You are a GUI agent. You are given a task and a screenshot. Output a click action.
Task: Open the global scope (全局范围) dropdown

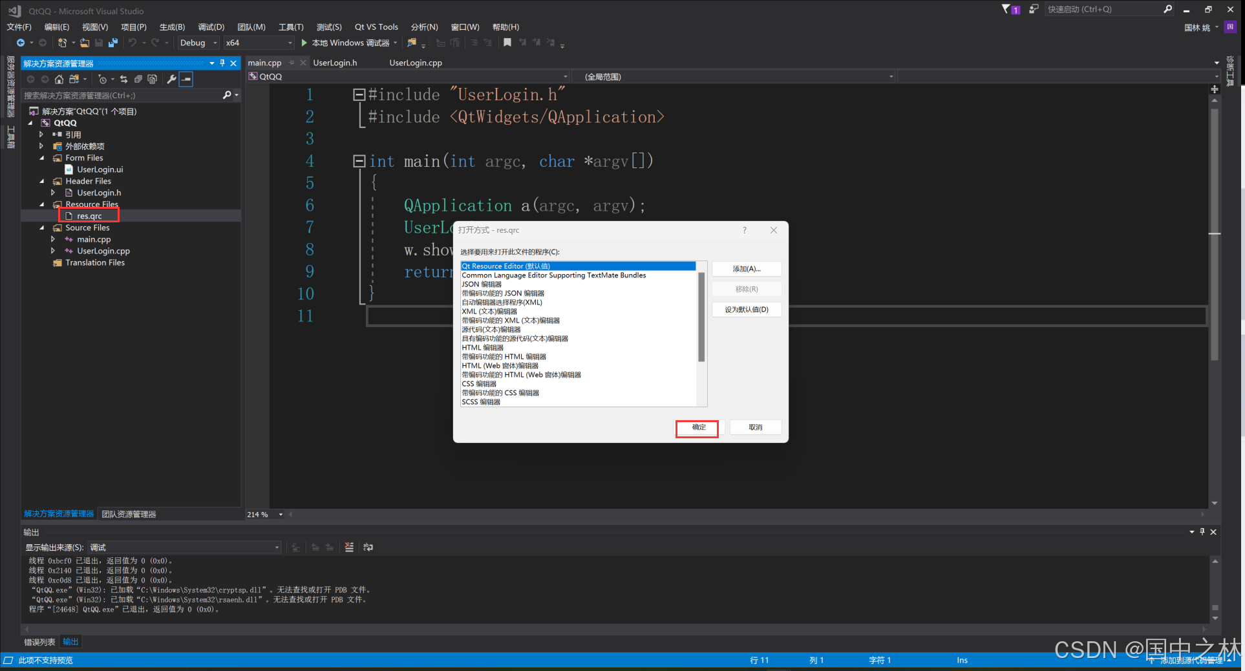pyautogui.click(x=734, y=76)
